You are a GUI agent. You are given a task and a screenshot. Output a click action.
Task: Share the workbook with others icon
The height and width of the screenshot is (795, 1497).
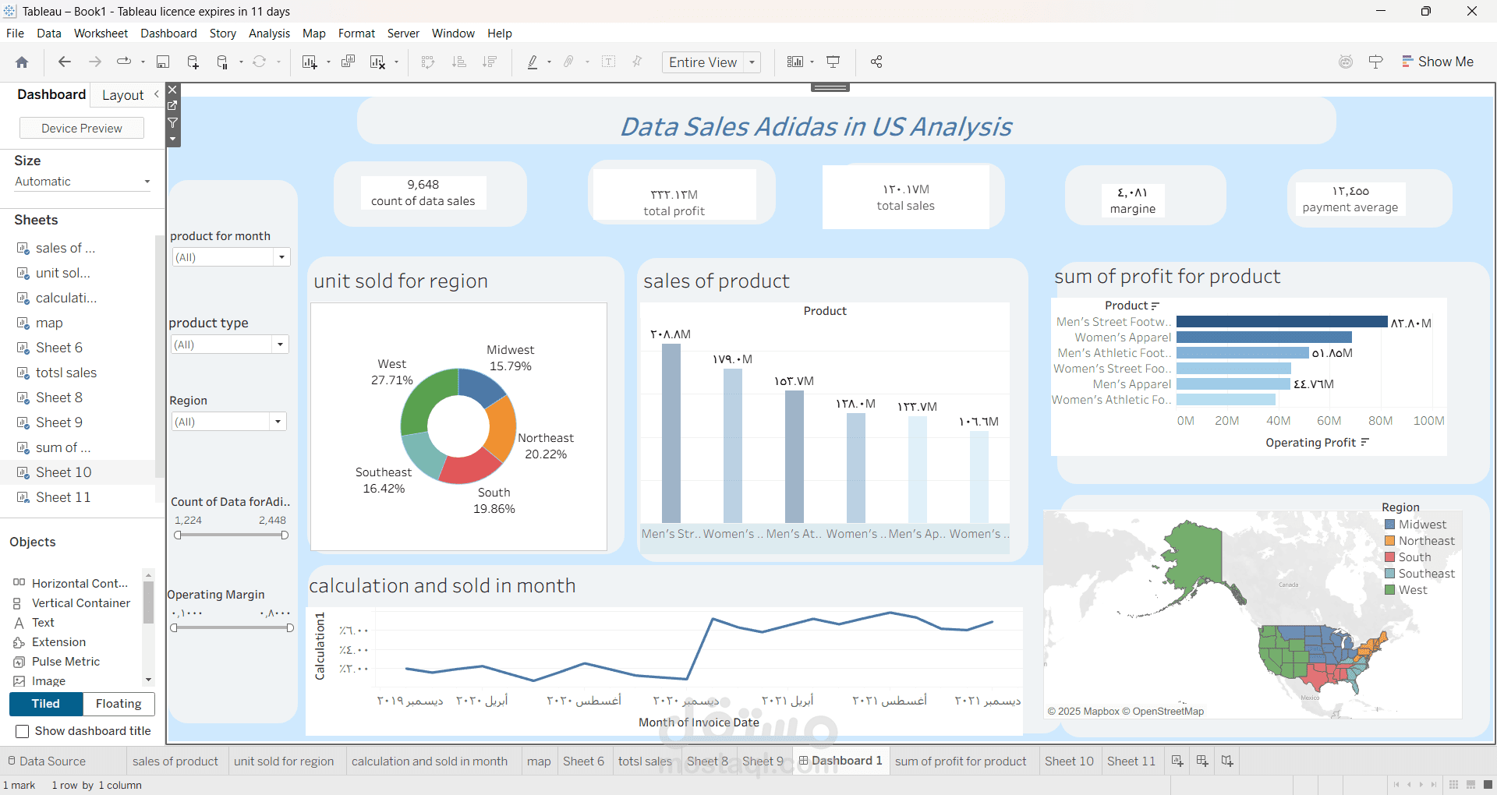click(x=876, y=62)
